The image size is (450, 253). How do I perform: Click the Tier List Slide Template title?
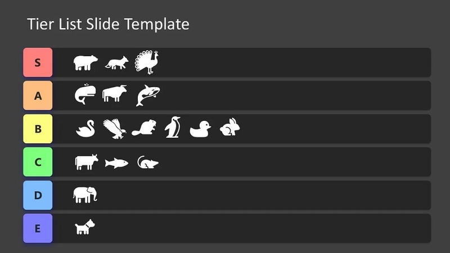108,24
